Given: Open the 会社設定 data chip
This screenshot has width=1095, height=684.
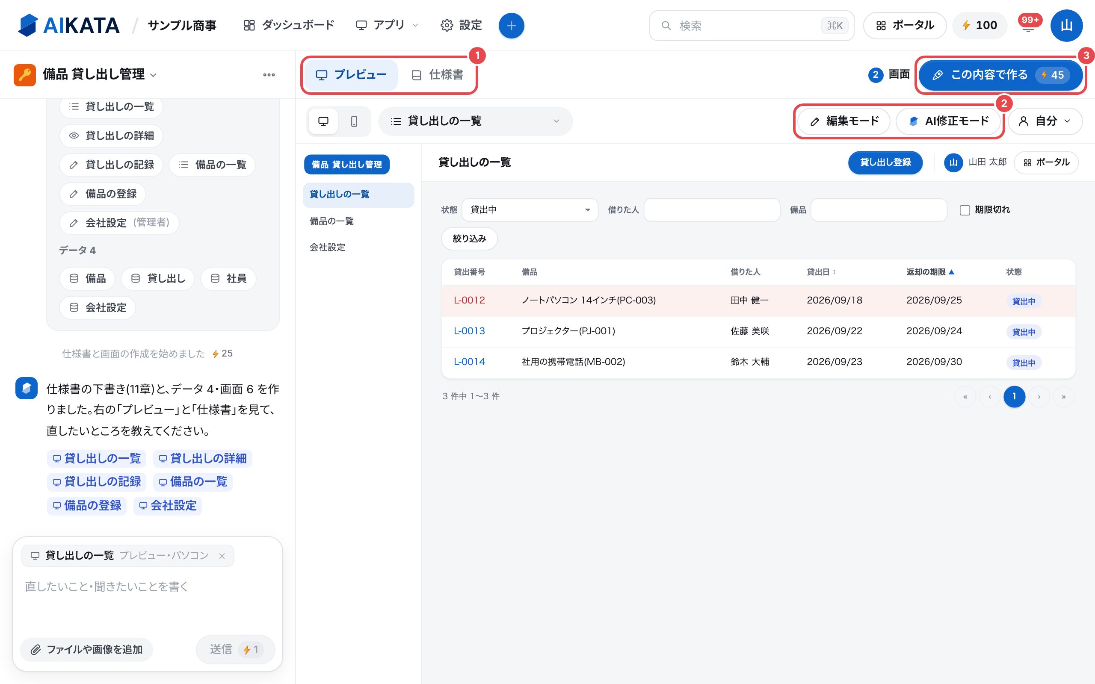Looking at the screenshot, I should 98,308.
